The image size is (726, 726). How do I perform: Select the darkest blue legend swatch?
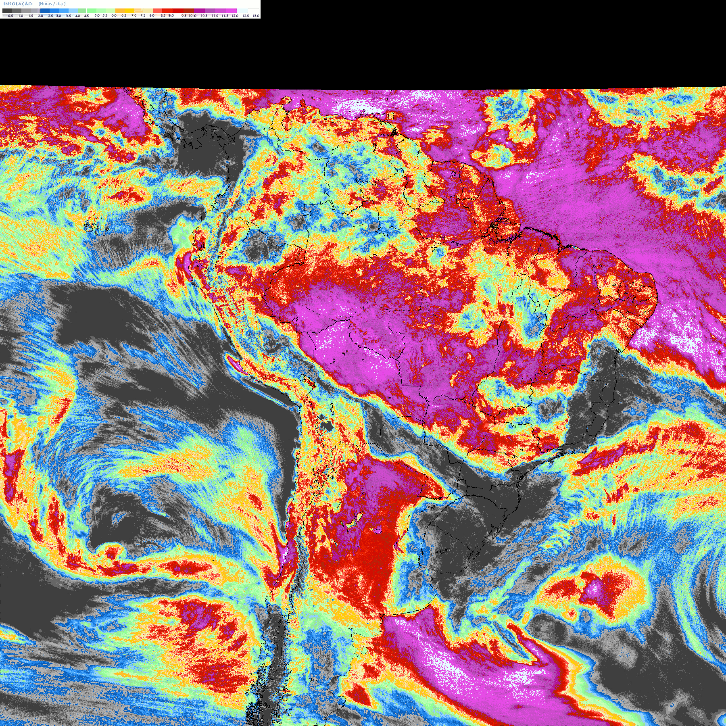click(45, 11)
